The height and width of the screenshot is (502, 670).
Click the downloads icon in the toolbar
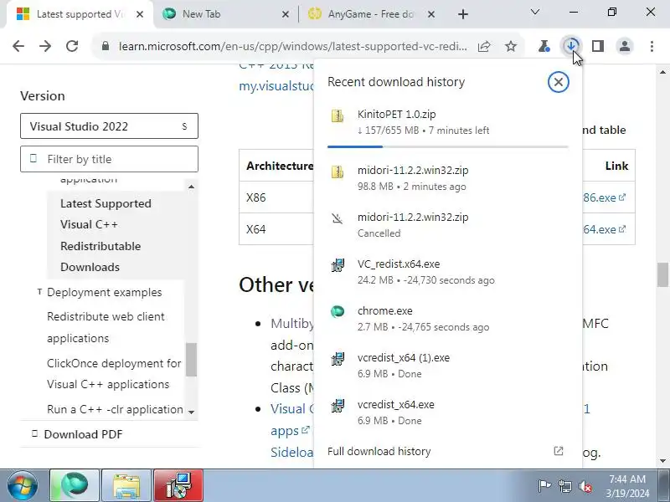(x=571, y=46)
